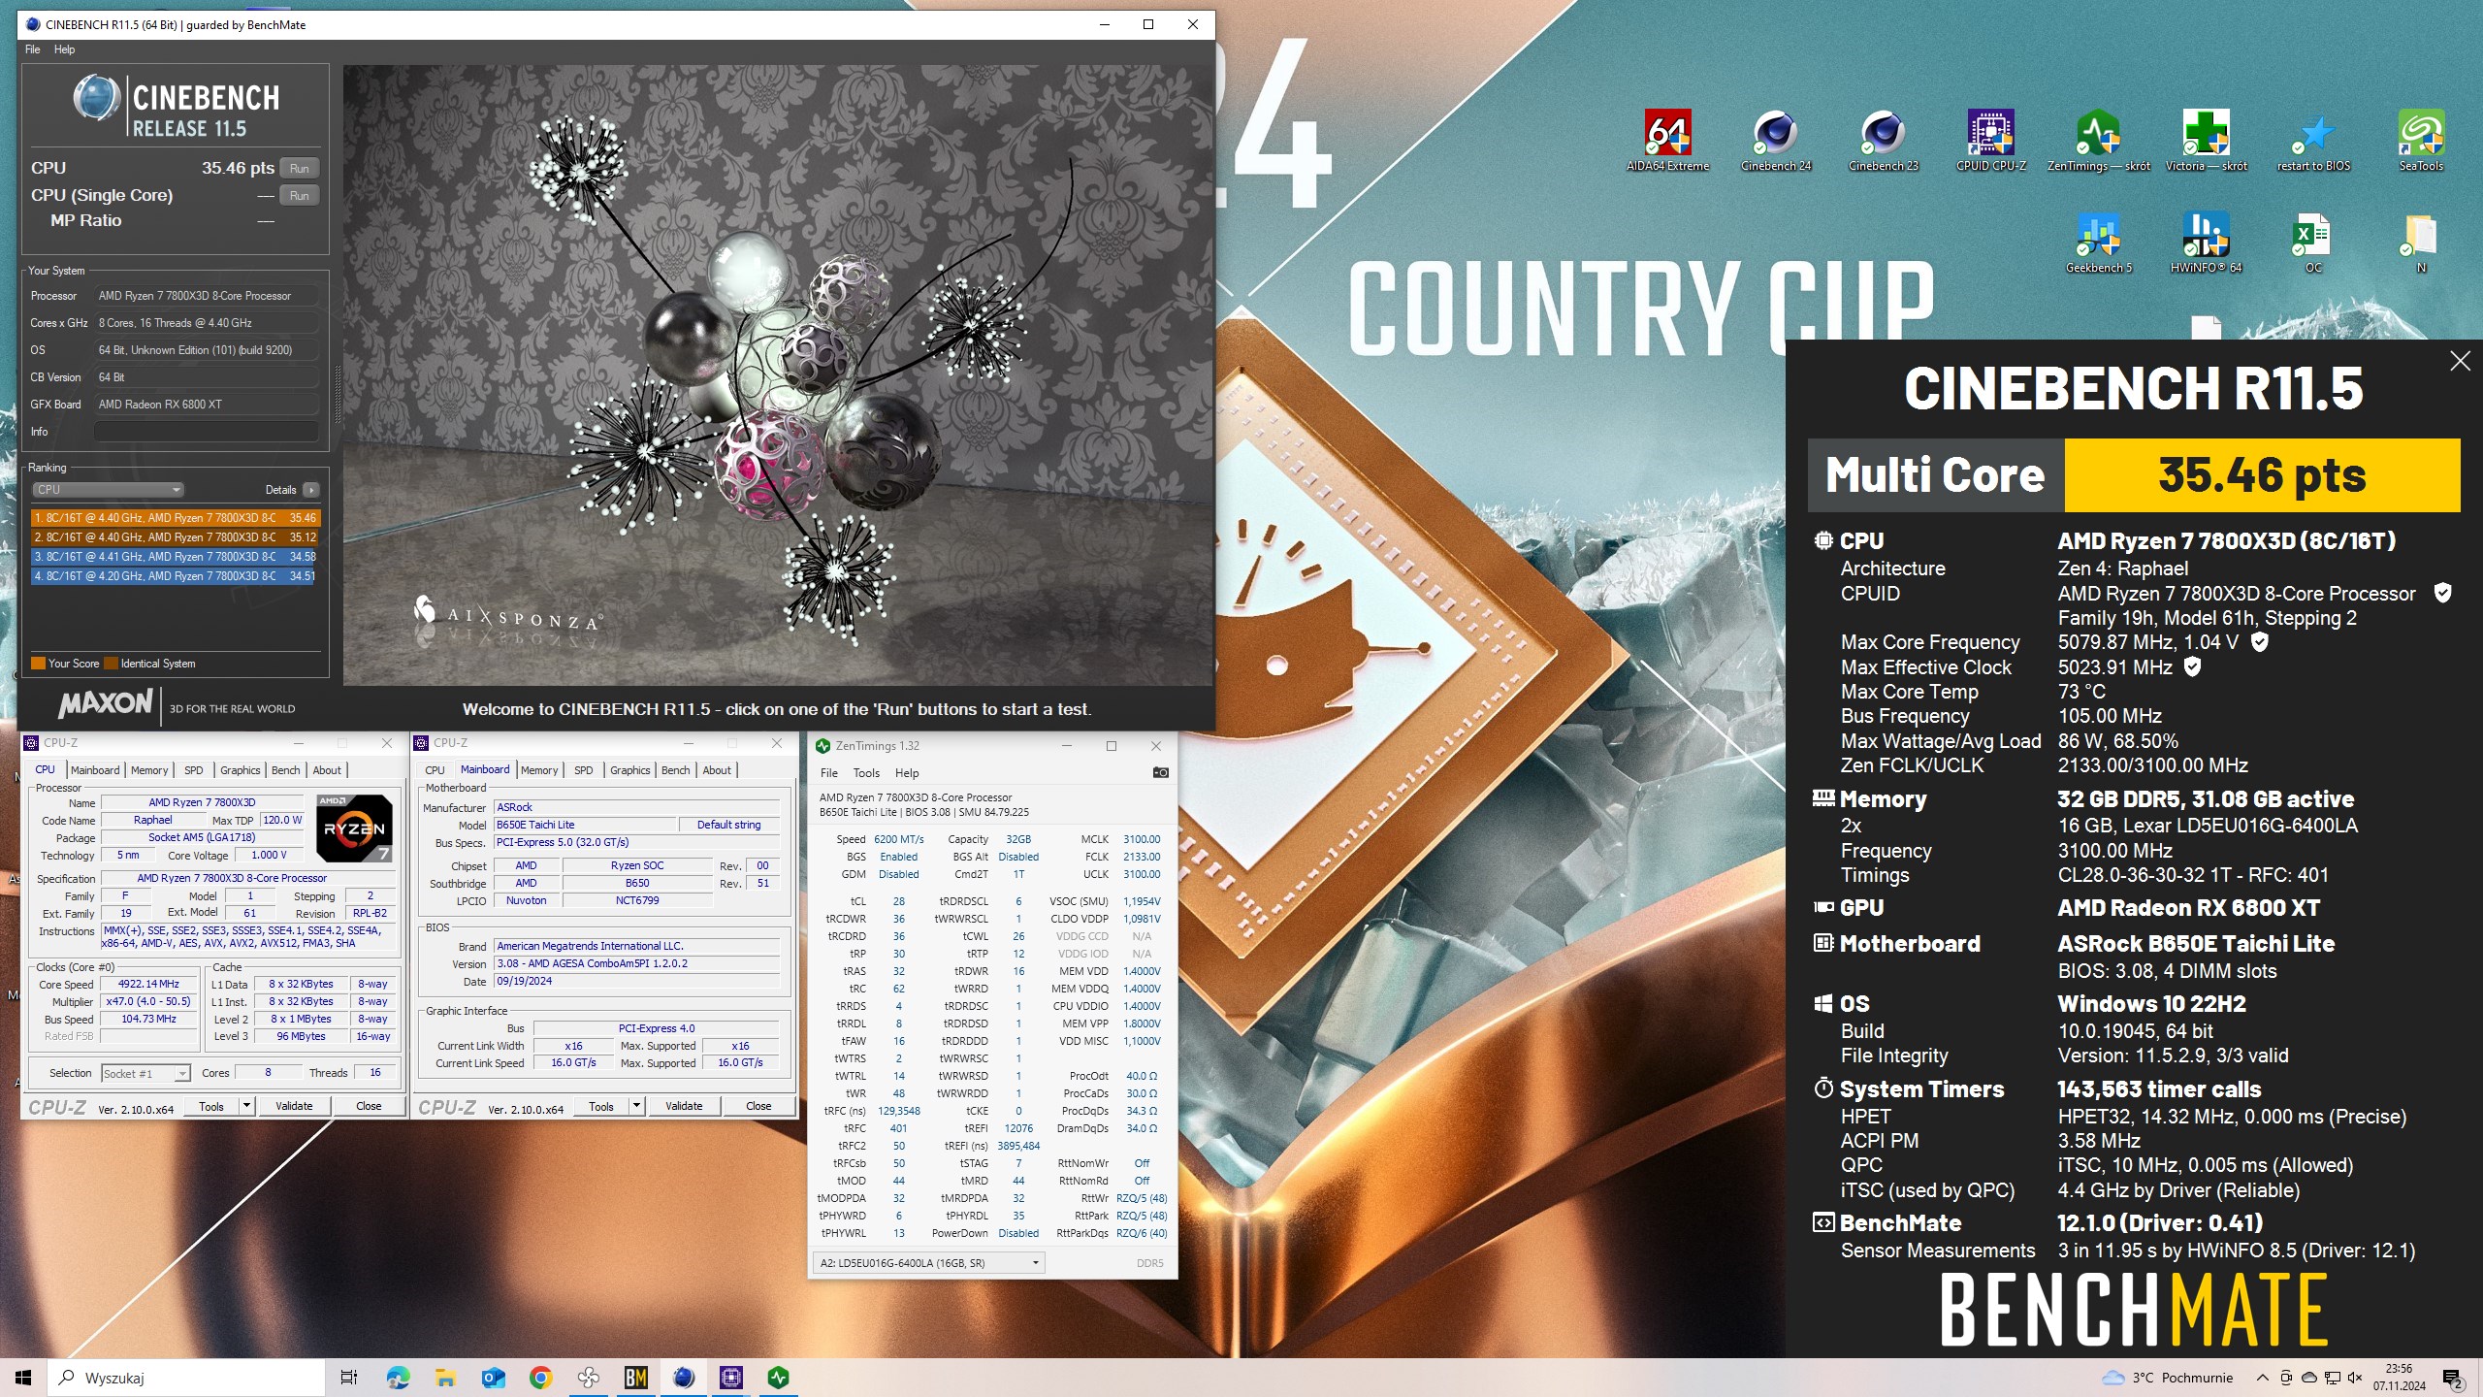Open SeaTools desktop icon

[x=2421, y=140]
